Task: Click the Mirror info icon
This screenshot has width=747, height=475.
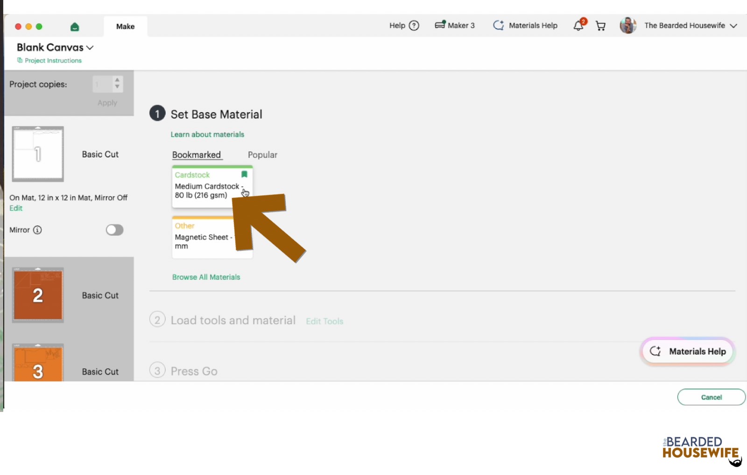Action: pyautogui.click(x=37, y=230)
